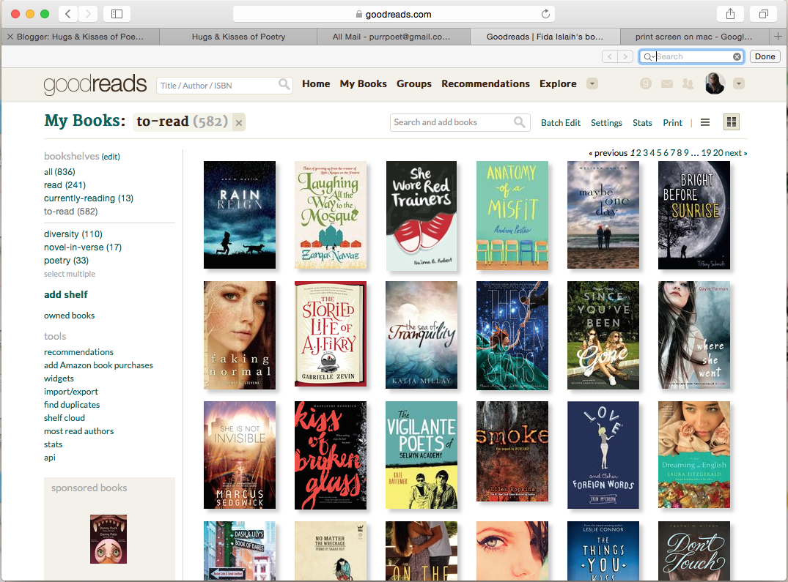Toggle the Safari sidebar button
The image size is (788, 582).
(x=117, y=14)
